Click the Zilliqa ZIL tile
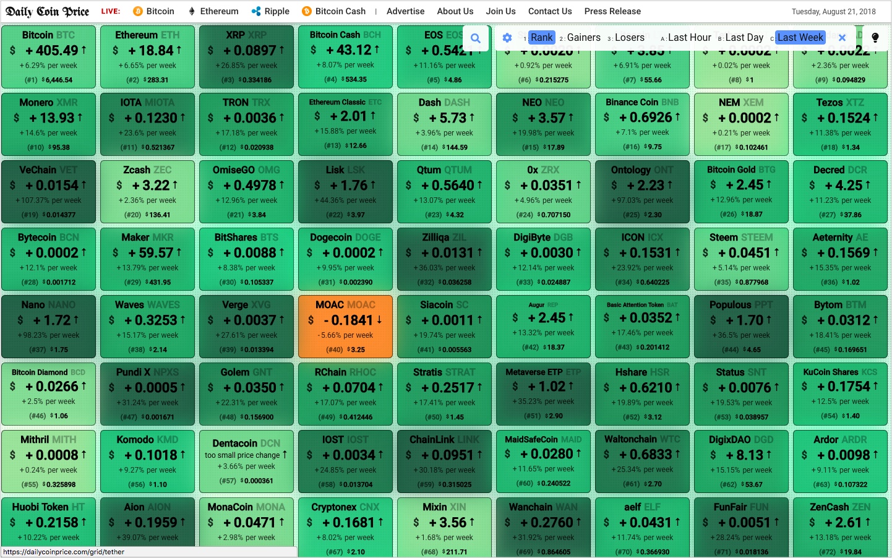 coord(445,259)
